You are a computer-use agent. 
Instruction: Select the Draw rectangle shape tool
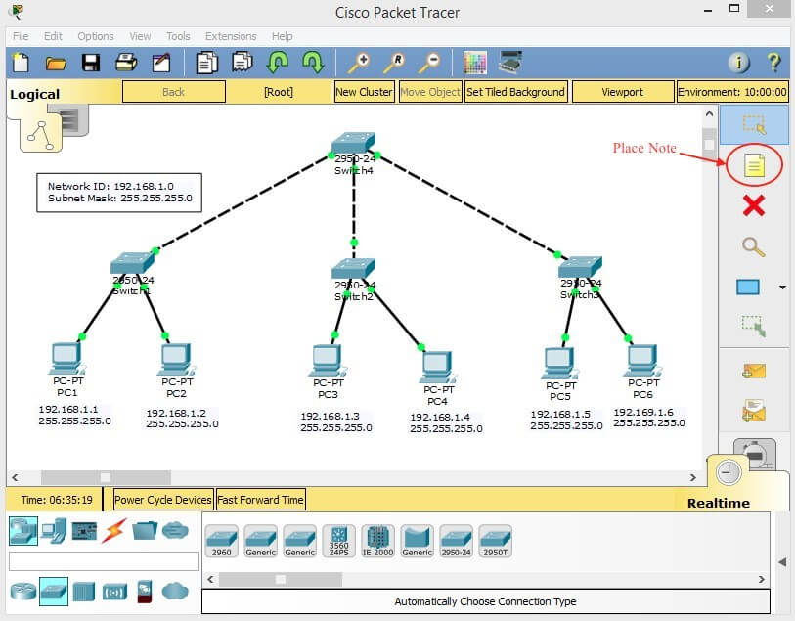[x=748, y=287]
